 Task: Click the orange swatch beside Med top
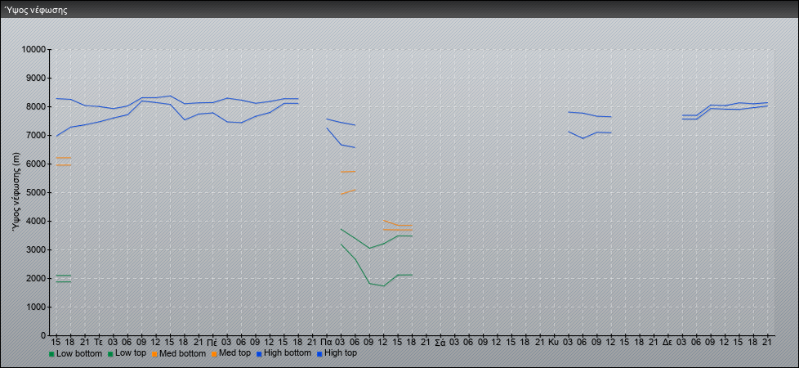click(214, 353)
